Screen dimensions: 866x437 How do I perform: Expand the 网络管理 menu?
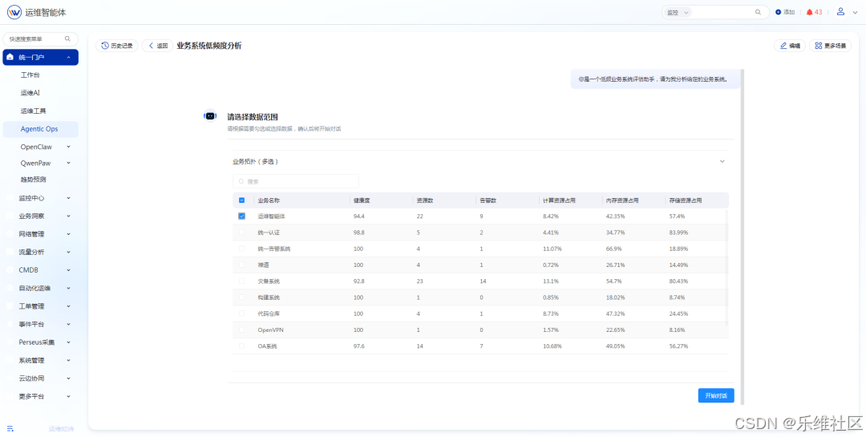coord(68,234)
